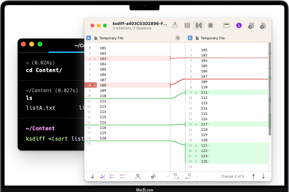
Task: Open the gear comparison settings icon
Action: point(153,176)
